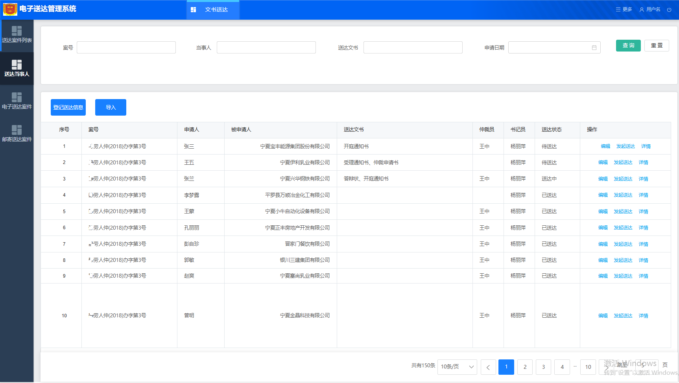The image size is (679, 383).
Task: Click 晋家门餐饮有限公司 cell
Action: click(x=307, y=244)
